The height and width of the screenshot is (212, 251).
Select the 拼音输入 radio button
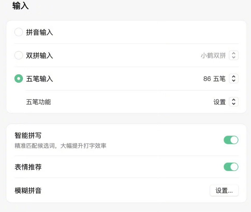coord(18,32)
